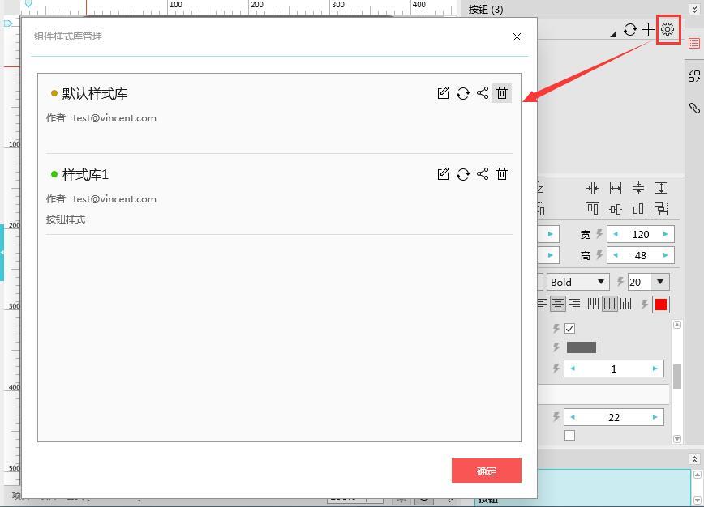Image resolution: width=704 pixels, height=507 pixels.
Task: Edit the 默认样式库 library entry
Action: pos(443,93)
